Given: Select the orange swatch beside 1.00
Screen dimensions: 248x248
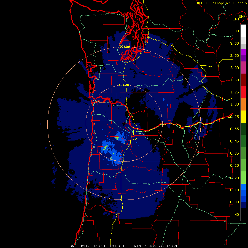Looking at the screenshot, I should tap(243, 104).
